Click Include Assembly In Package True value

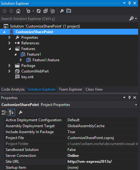click(71, 132)
